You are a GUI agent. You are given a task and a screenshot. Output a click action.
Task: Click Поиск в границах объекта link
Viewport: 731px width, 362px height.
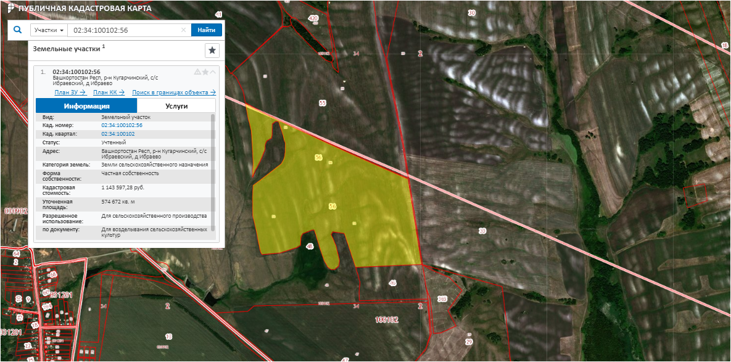[173, 93]
